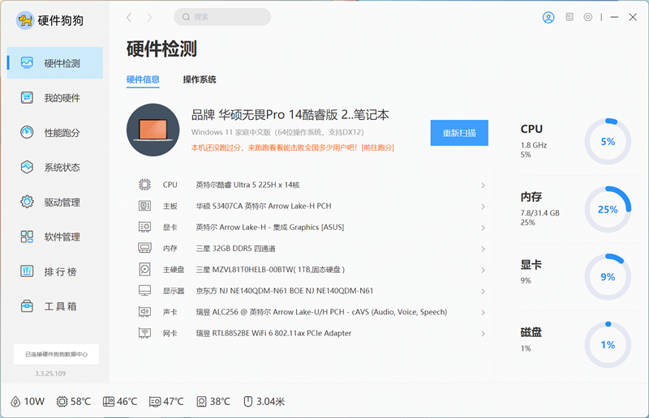Click version number 3.3.25.109
649x418 pixels.
50,373
